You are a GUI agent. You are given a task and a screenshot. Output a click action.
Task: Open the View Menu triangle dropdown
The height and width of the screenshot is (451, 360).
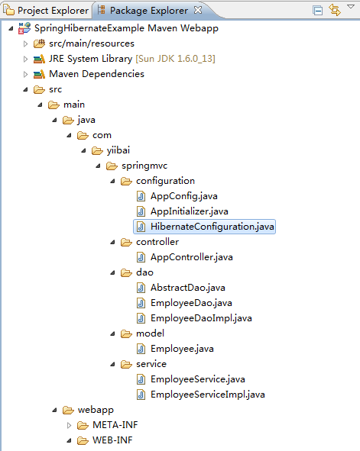[x=351, y=7]
